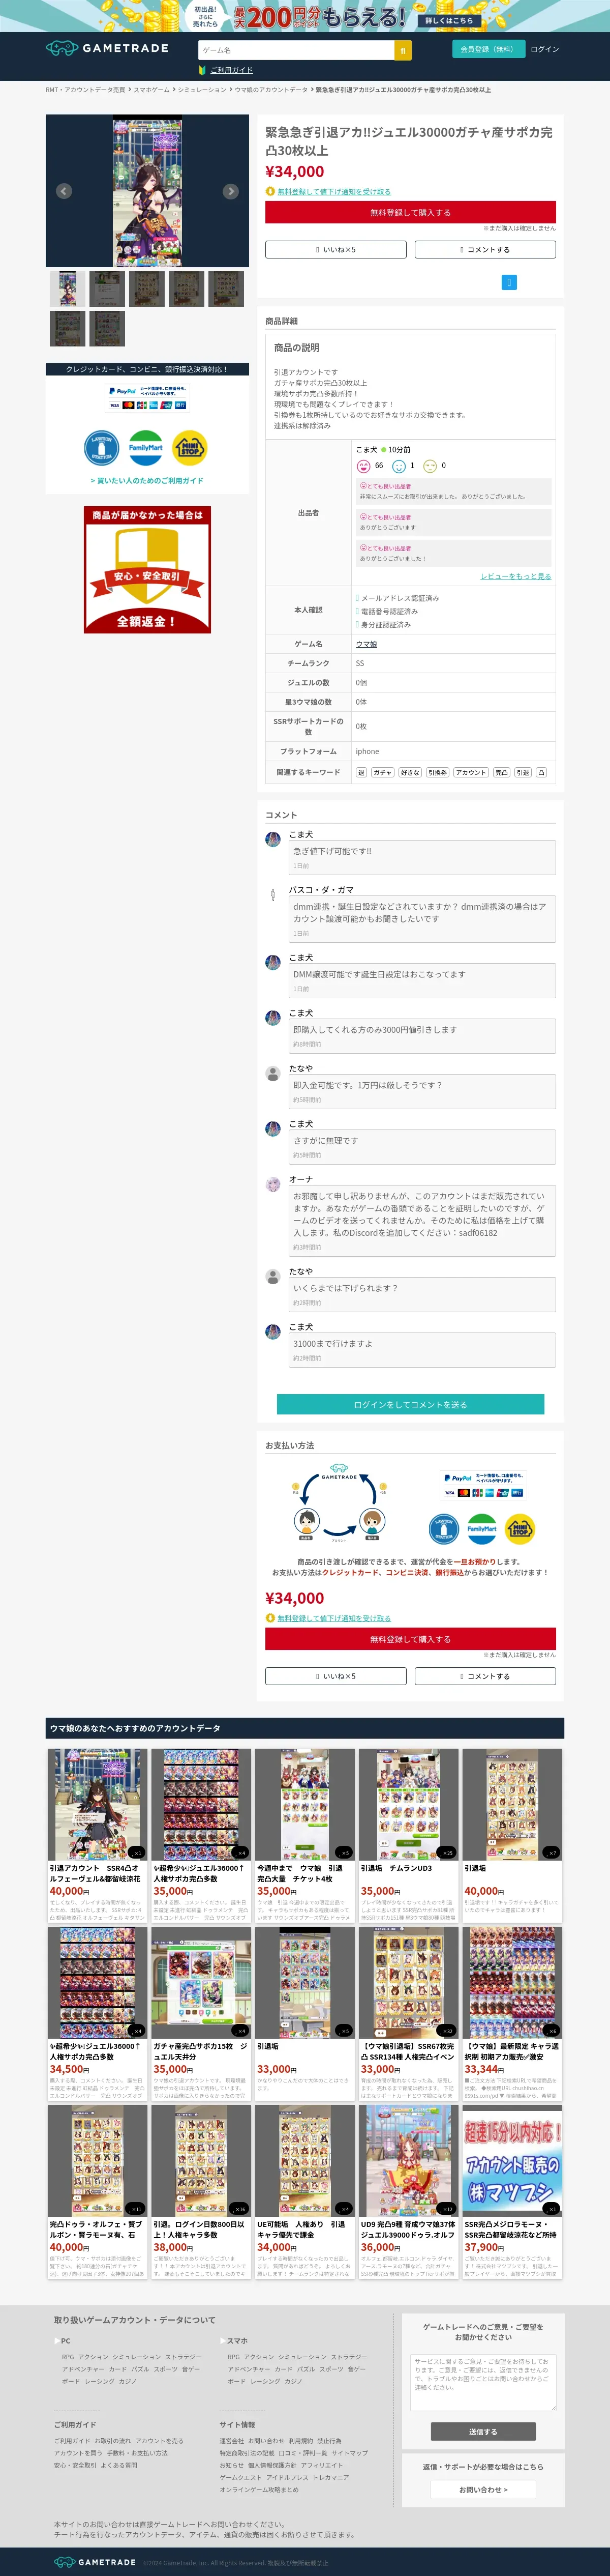Select the 完凸 keyword tag
610x2576 pixels.
click(x=501, y=772)
